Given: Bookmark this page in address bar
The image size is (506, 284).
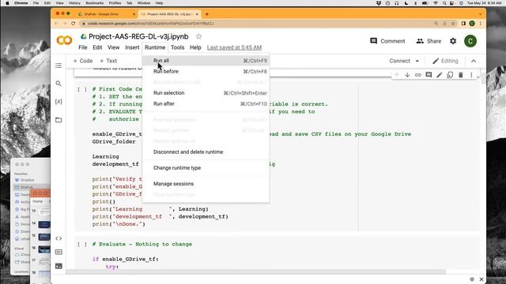Looking at the screenshot, I should [x=453, y=24].
